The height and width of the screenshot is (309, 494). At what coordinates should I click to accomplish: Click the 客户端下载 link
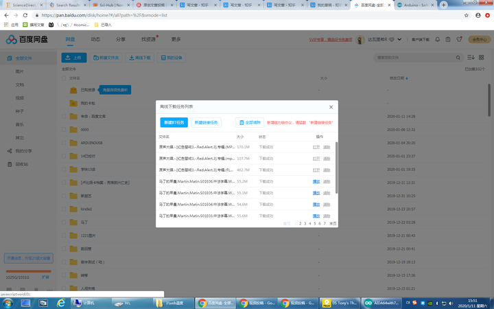(421, 40)
